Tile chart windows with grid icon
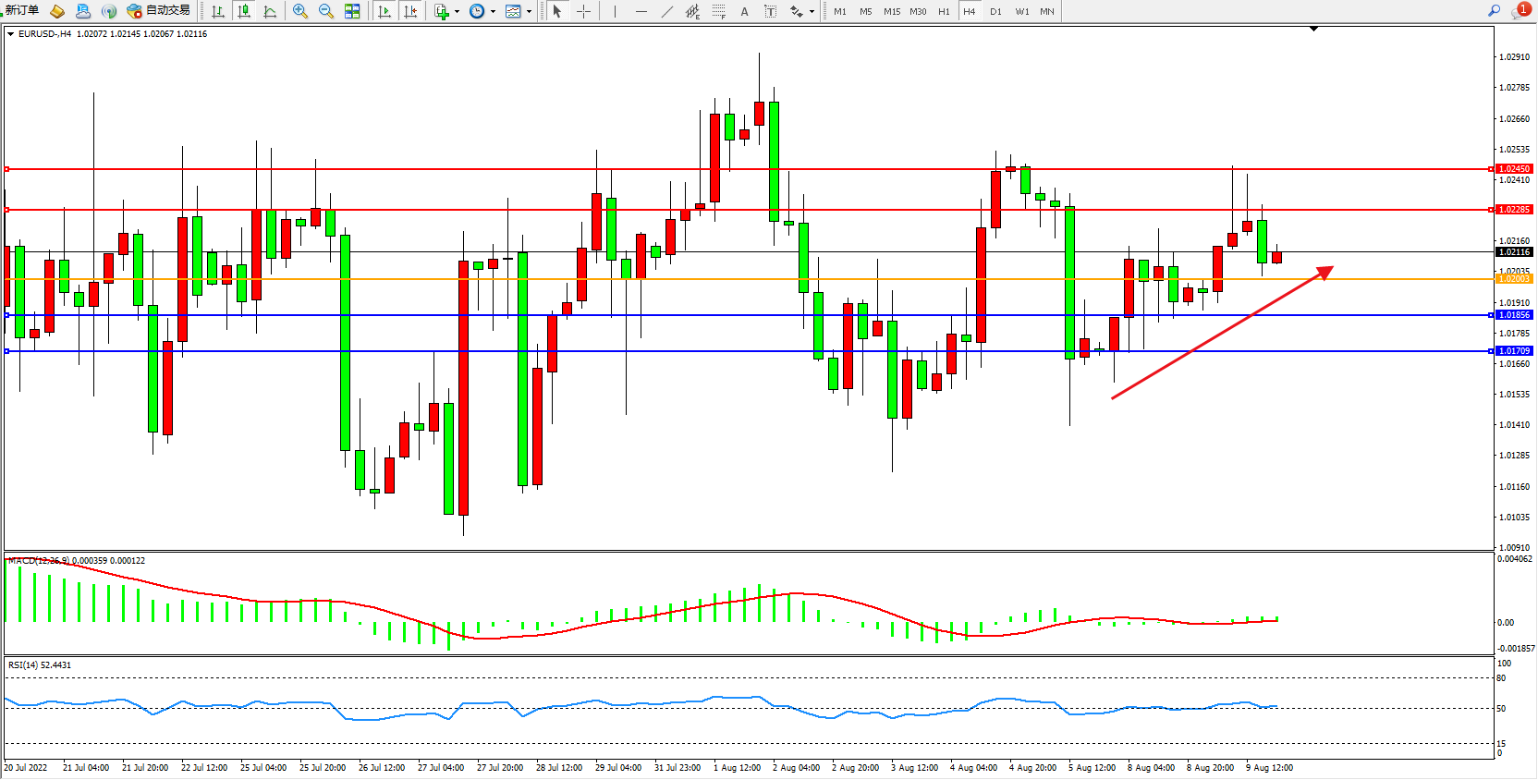1538x780 pixels. [x=352, y=12]
